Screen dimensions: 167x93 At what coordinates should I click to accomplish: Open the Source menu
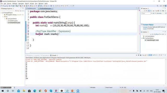click(9, 4)
